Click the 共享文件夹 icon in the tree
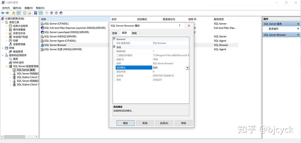 pos(10,33)
